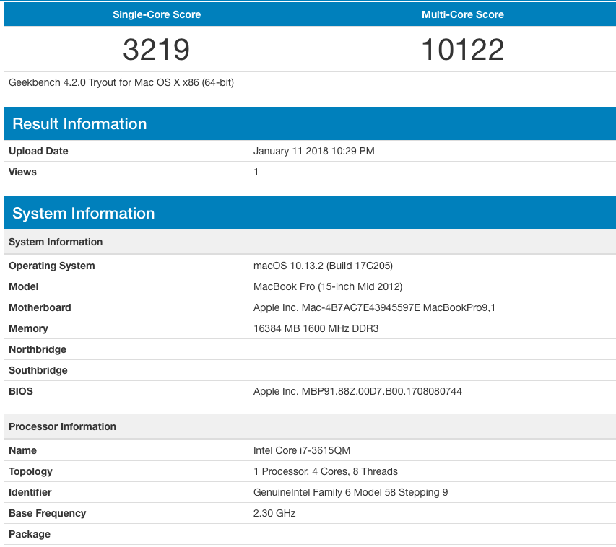Viewport: 616px width, 547px height.
Task: Click the Topology label
Action: tap(30, 471)
